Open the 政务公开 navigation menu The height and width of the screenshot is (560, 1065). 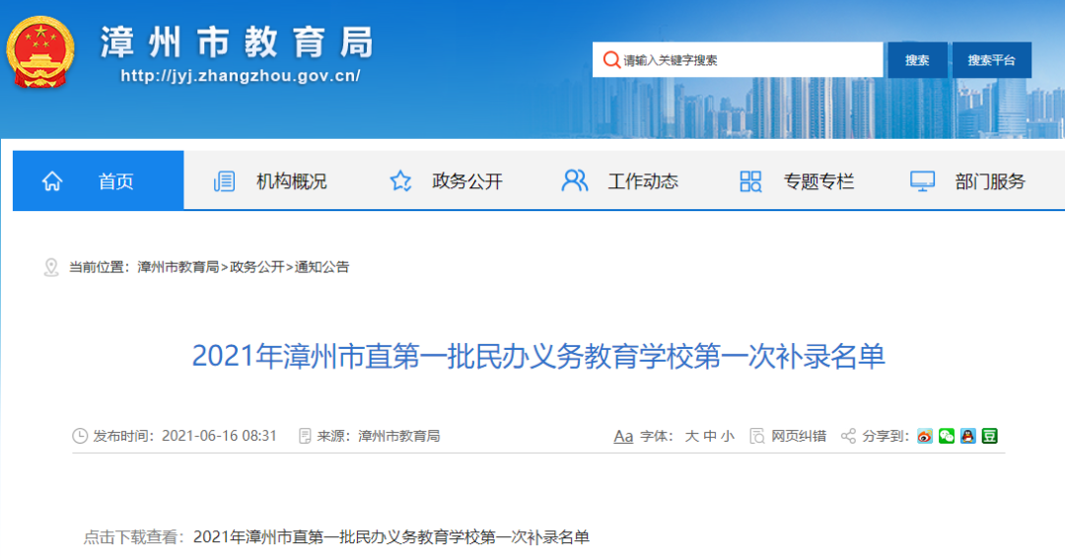(x=466, y=181)
